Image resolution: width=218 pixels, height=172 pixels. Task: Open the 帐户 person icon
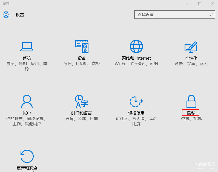[27, 101]
